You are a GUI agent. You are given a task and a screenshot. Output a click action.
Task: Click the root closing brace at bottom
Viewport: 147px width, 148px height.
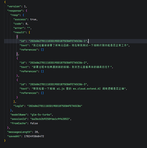(5, 141)
